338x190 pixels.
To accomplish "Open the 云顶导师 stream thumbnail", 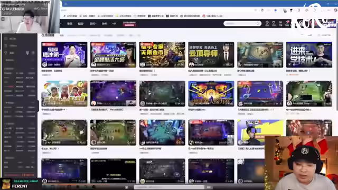I will (x=211, y=55).
